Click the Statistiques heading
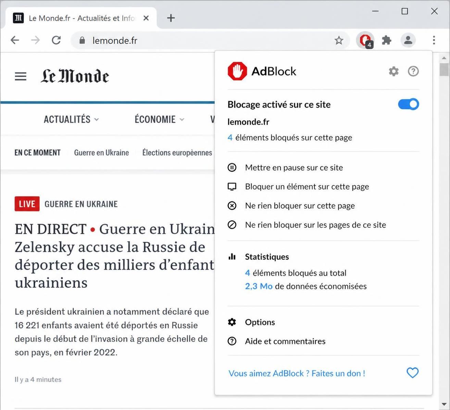 pos(267,257)
